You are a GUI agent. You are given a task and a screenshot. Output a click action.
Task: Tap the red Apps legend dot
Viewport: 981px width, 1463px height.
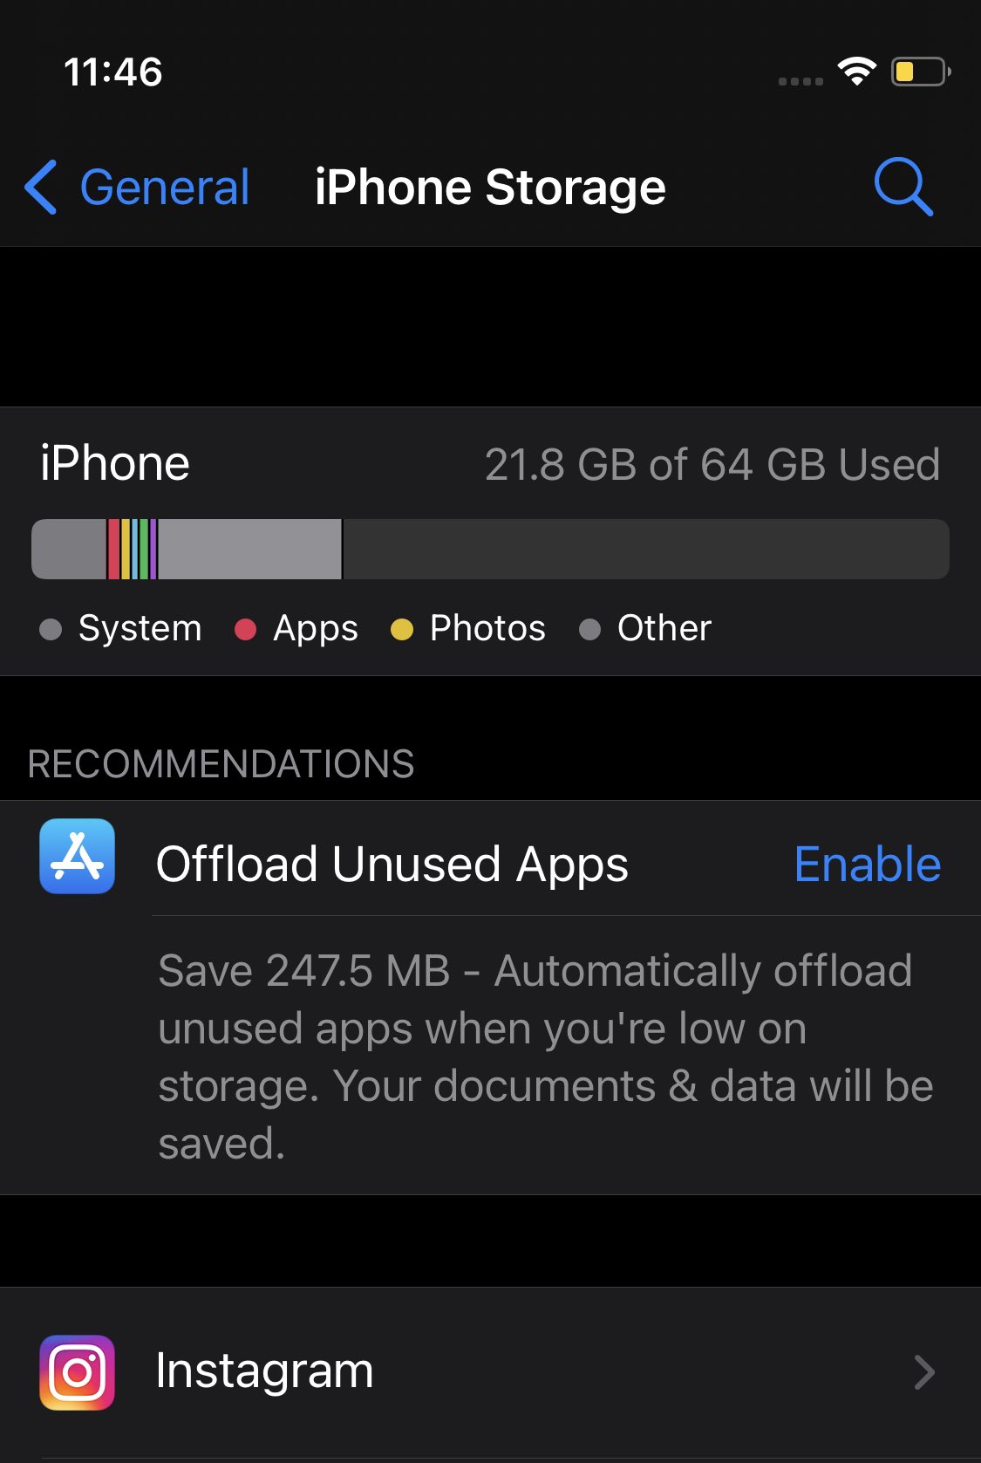[246, 629]
